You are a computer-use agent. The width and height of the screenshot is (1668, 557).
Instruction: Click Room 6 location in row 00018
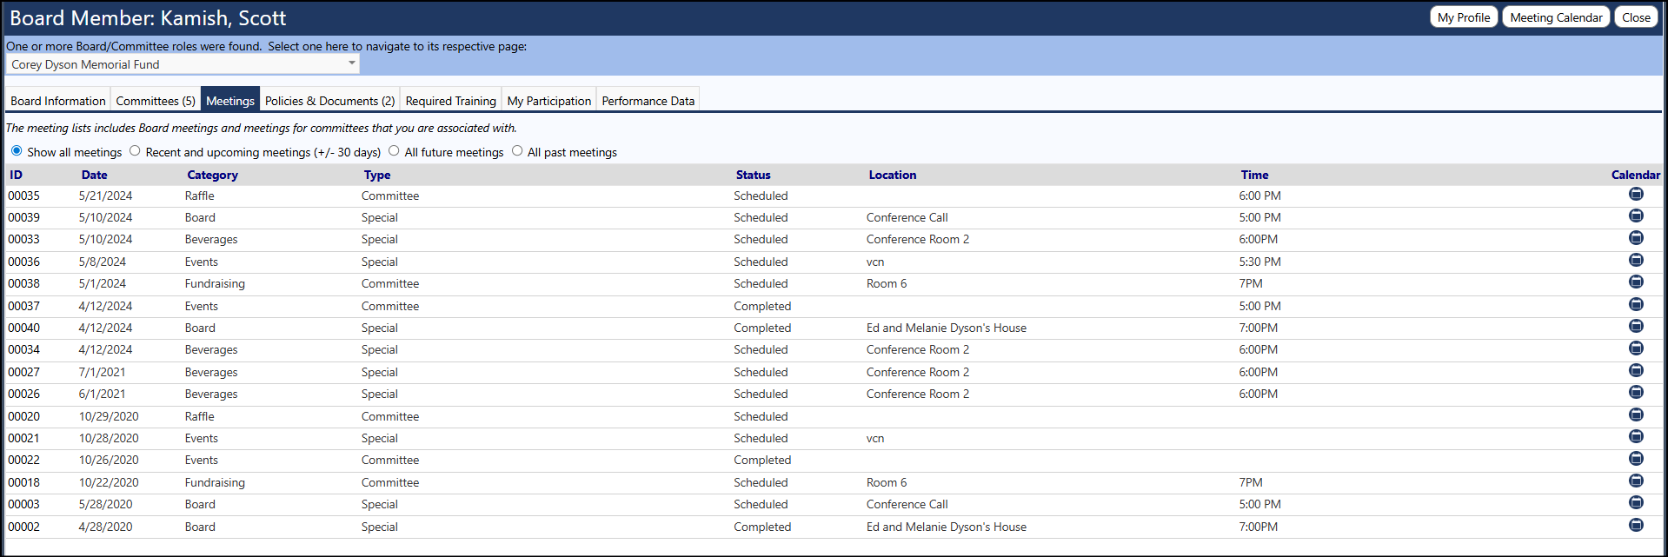[887, 482]
